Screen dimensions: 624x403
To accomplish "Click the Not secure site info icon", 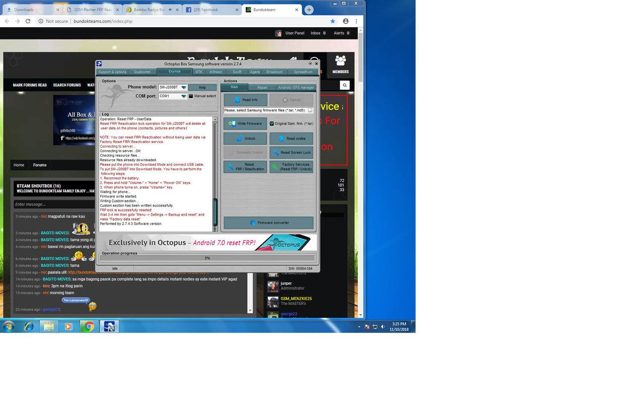I will [41, 21].
